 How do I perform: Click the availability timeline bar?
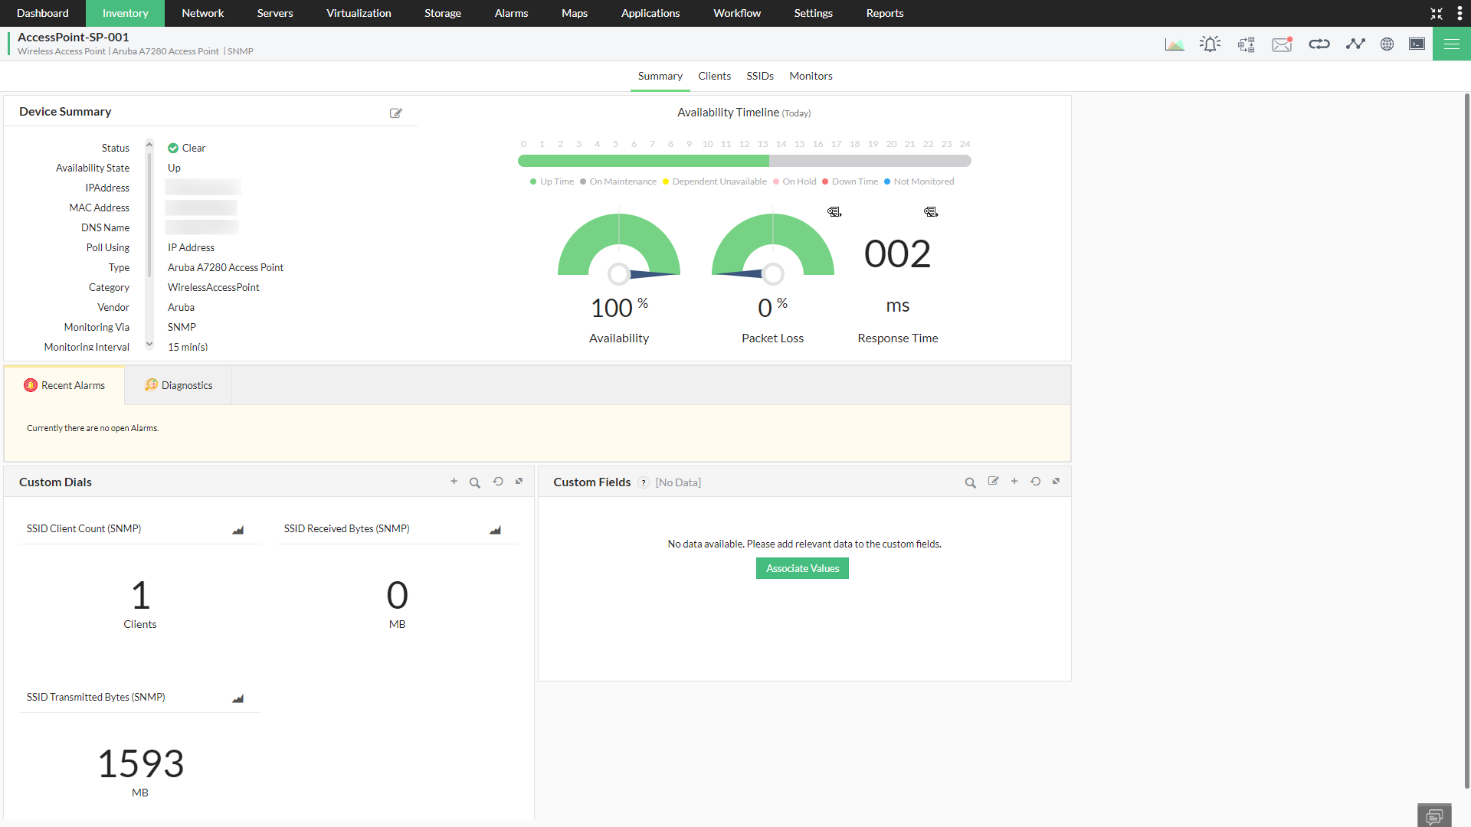click(x=744, y=161)
